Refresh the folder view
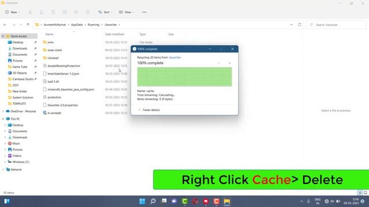The width and height of the screenshot is (369, 207). [300, 25]
